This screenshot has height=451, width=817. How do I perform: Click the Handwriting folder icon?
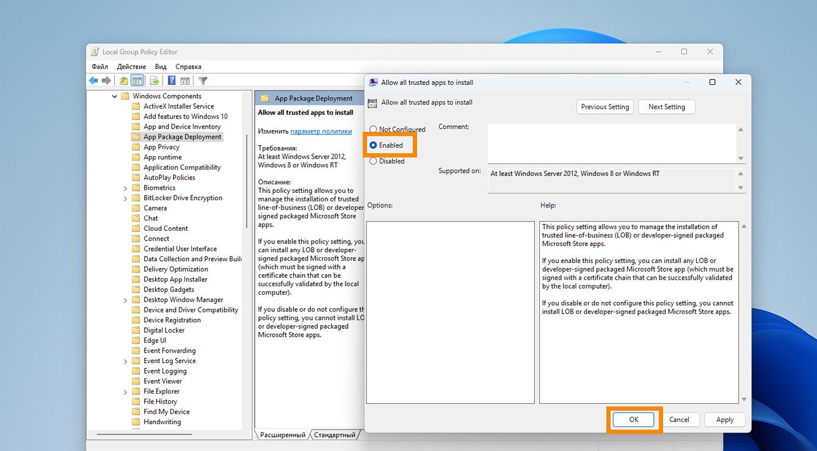tap(136, 422)
